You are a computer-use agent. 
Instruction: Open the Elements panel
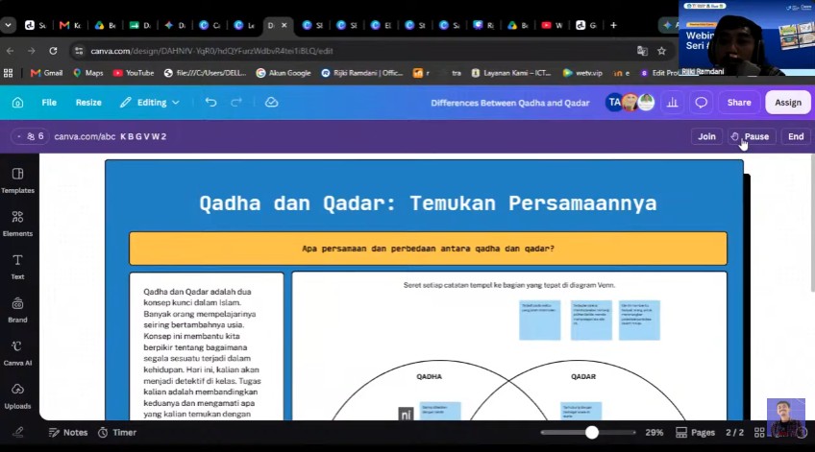(x=17, y=224)
